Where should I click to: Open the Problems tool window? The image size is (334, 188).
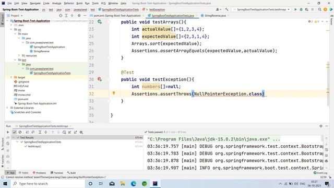tap(40, 173)
